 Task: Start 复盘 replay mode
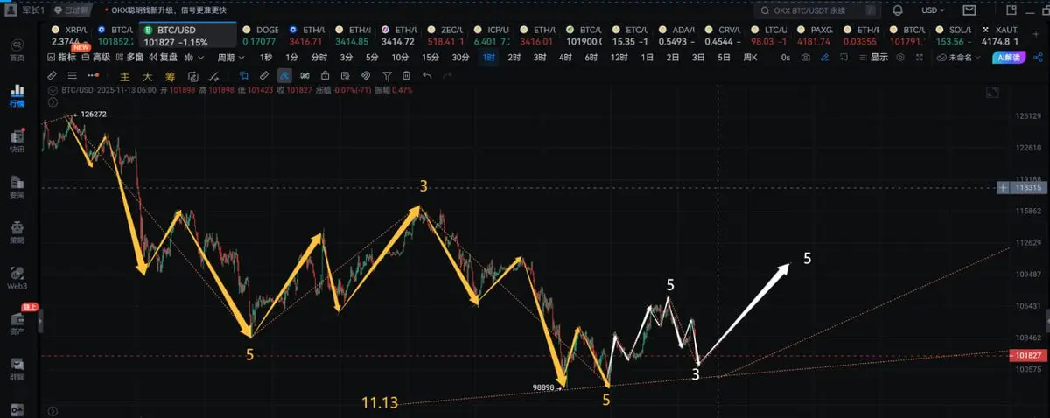[x=163, y=57]
